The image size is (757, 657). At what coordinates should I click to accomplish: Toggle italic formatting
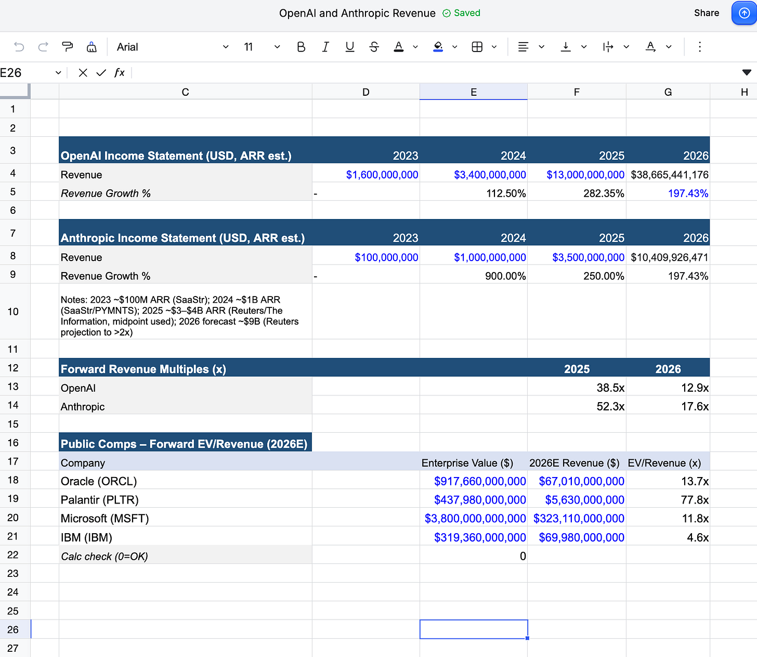click(325, 47)
